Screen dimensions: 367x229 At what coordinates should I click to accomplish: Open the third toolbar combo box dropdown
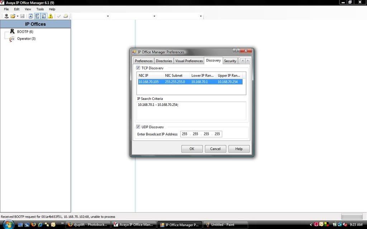tap(201, 16)
